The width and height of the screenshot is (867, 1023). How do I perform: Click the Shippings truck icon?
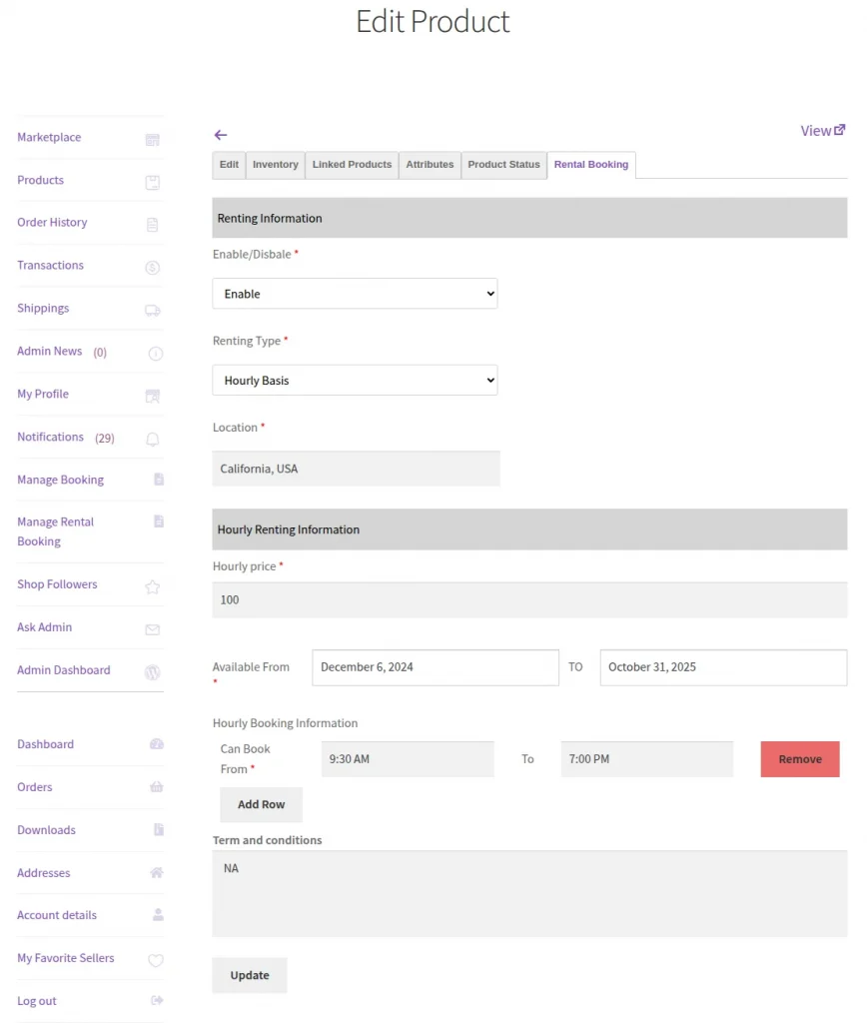pyautogui.click(x=153, y=311)
